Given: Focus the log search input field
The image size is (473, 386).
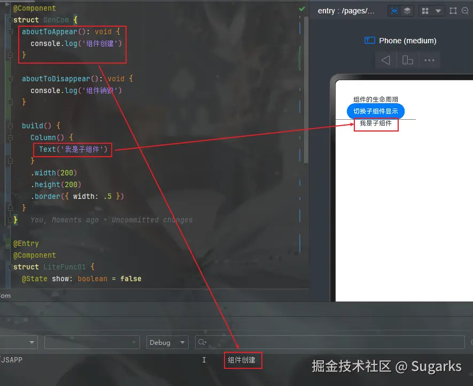Looking at the screenshot, I should tap(330, 342).
